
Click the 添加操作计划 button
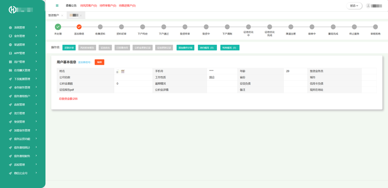pyautogui.click(x=185, y=48)
